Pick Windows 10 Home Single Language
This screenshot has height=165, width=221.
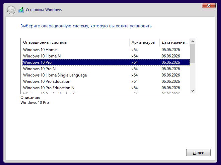(106, 75)
